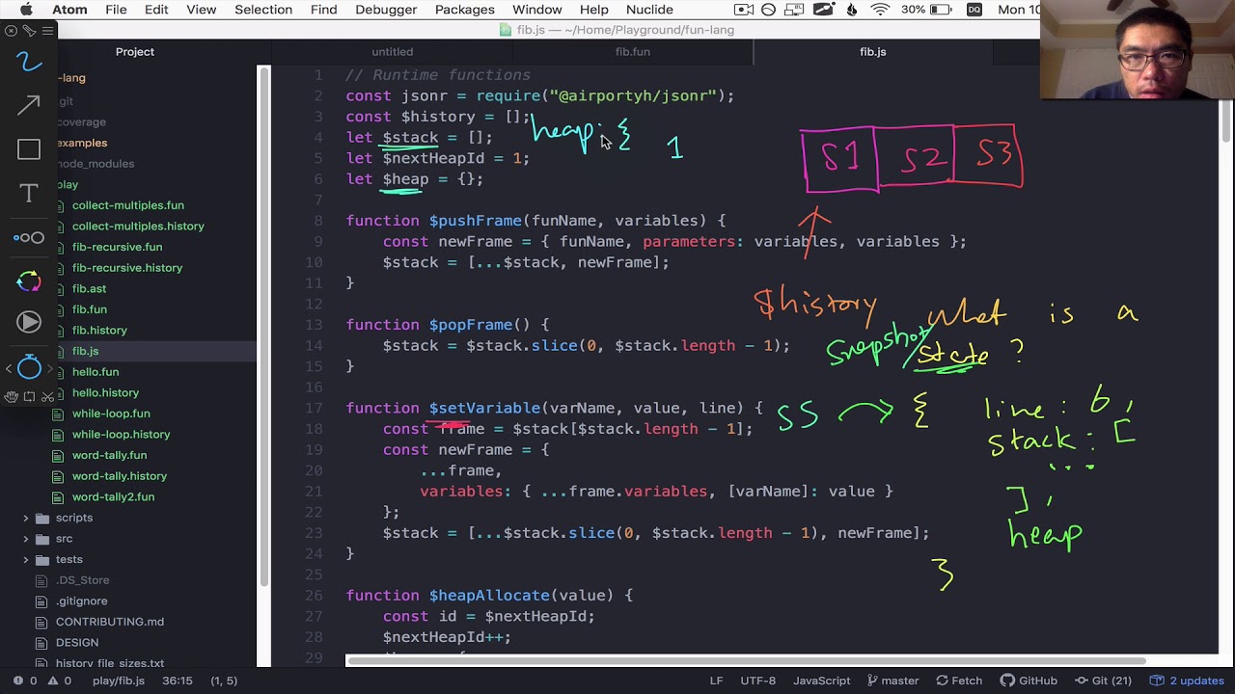Select the scissors cut tool
Screen dimensions: 1235x694
[x=47, y=396]
